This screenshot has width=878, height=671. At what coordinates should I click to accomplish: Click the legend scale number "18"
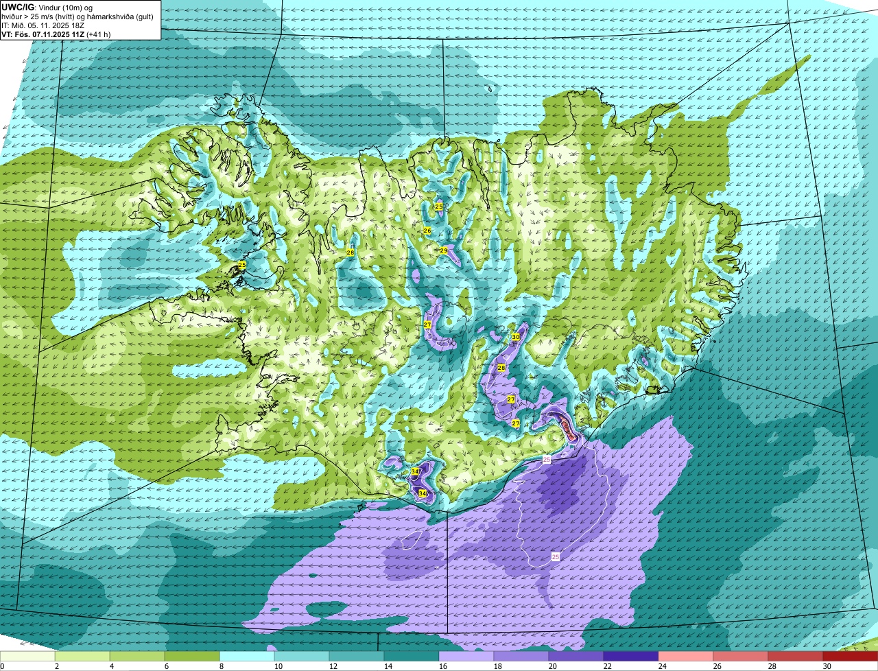pos(497,666)
